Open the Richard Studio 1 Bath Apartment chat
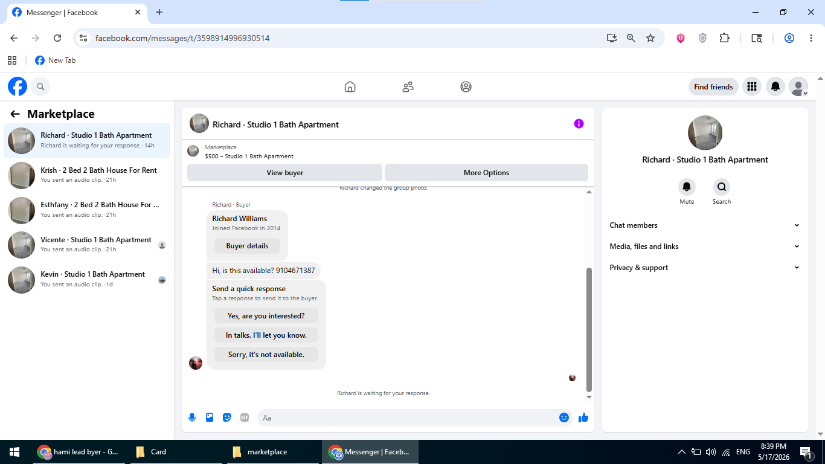Screen dimensions: 825x464 click(x=87, y=141)
